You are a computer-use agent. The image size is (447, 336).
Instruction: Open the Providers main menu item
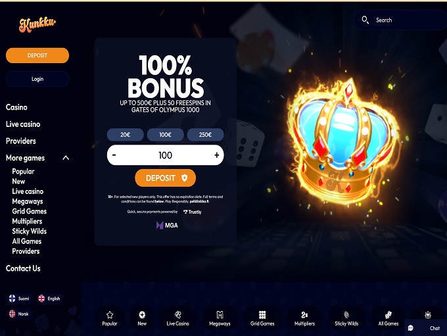(21, 141)
